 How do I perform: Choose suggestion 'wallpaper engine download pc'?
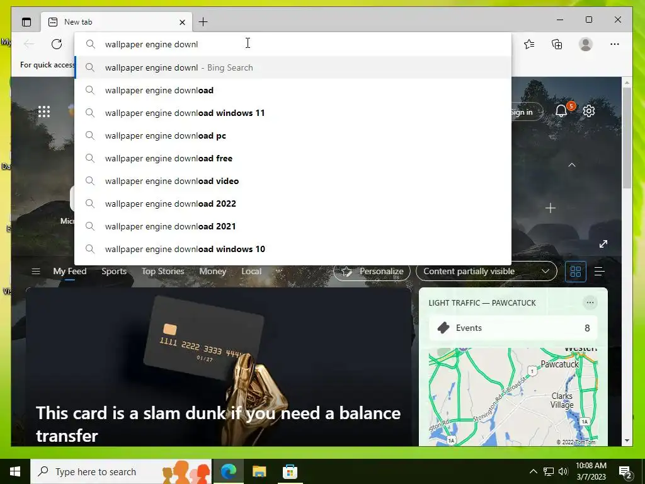[293, 135]
